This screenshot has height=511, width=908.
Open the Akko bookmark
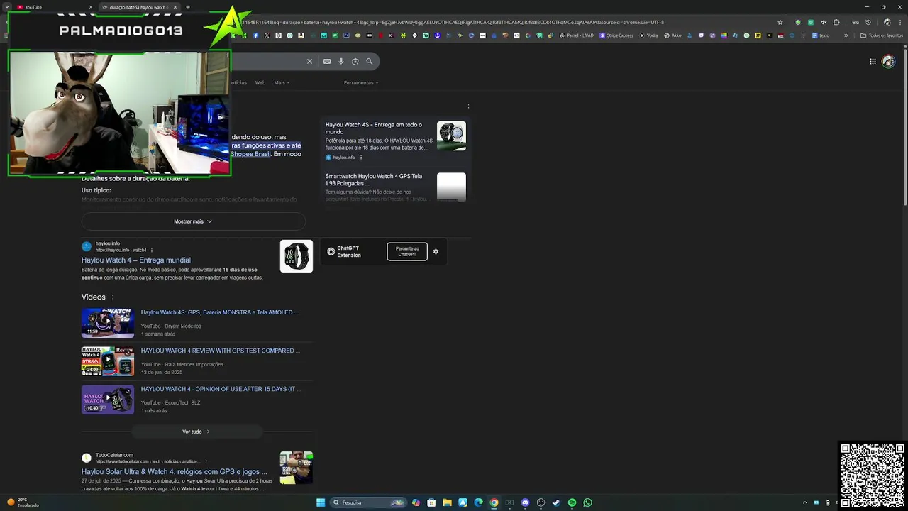[x=673, y=35]
